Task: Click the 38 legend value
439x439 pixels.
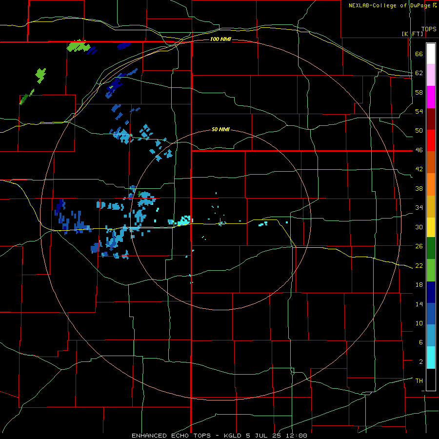Action: coord(419,188)
